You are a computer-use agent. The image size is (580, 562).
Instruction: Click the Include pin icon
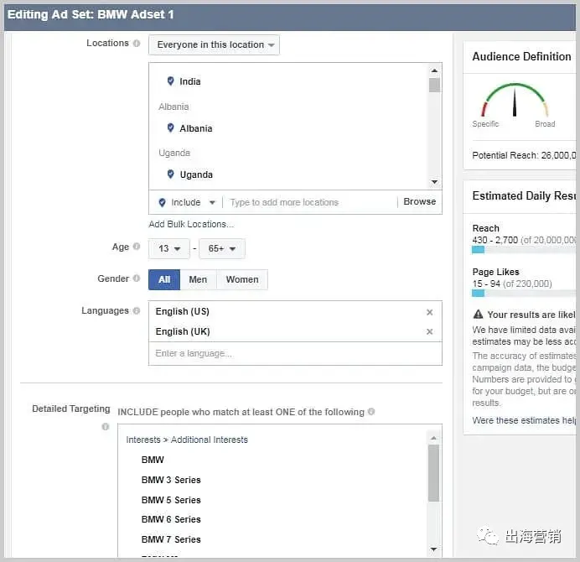click(x=162, y=202)
